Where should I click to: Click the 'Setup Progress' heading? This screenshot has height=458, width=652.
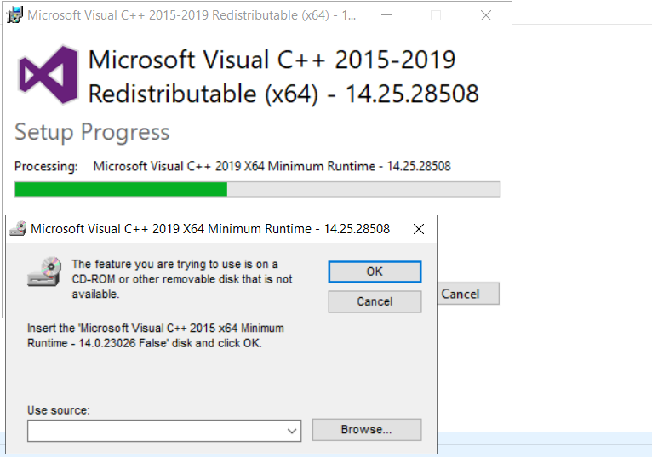point(92,133)
